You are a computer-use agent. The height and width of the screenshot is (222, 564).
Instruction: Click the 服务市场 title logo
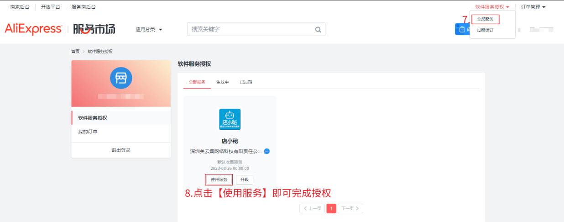[94, 29]
